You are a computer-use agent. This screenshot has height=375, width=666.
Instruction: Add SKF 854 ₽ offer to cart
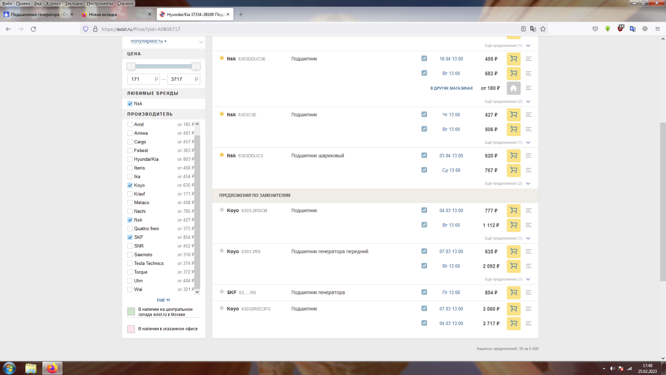[x=514, y=292]
